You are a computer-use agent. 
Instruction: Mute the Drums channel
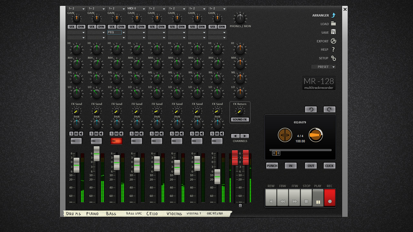point(76,134)
